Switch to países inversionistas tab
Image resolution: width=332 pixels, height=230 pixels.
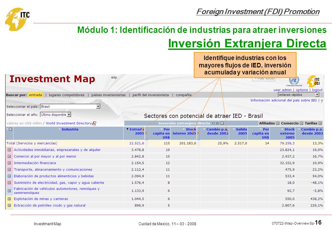pos(109,95)
